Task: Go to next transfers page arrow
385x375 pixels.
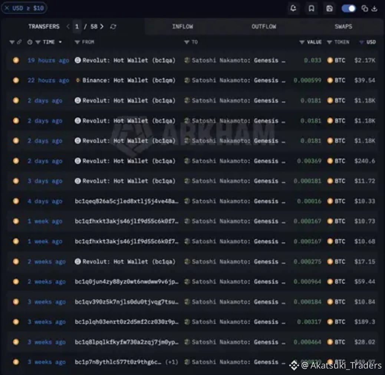Action: 102,26
